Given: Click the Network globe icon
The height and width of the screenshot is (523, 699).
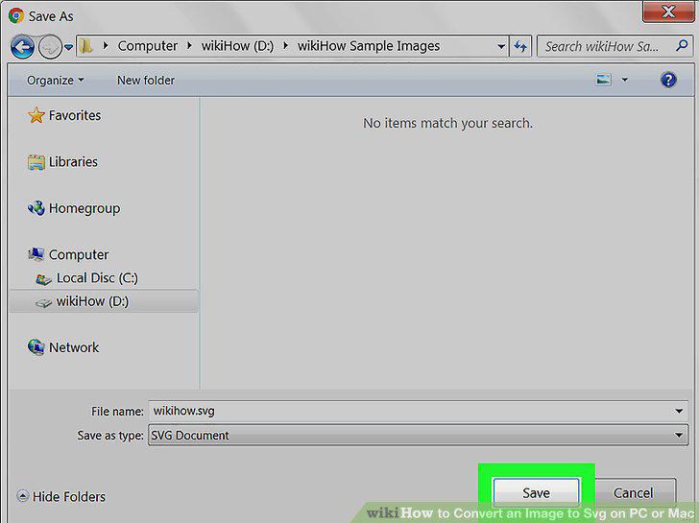Looking at the screenshot, I should 36,347.
